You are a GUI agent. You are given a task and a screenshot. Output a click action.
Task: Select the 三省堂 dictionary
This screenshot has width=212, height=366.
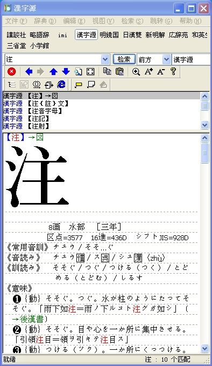click(16, 46)
